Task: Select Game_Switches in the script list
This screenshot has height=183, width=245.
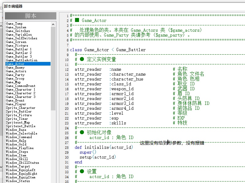Action: click(18, 31)
